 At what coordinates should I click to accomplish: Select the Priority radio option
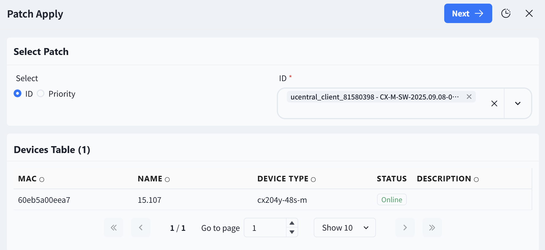(x=41, y=94)
